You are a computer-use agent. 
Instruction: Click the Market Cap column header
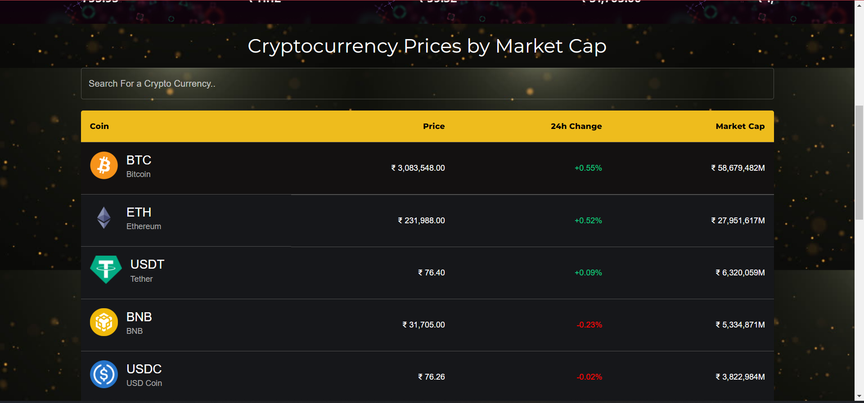(740, 126)
